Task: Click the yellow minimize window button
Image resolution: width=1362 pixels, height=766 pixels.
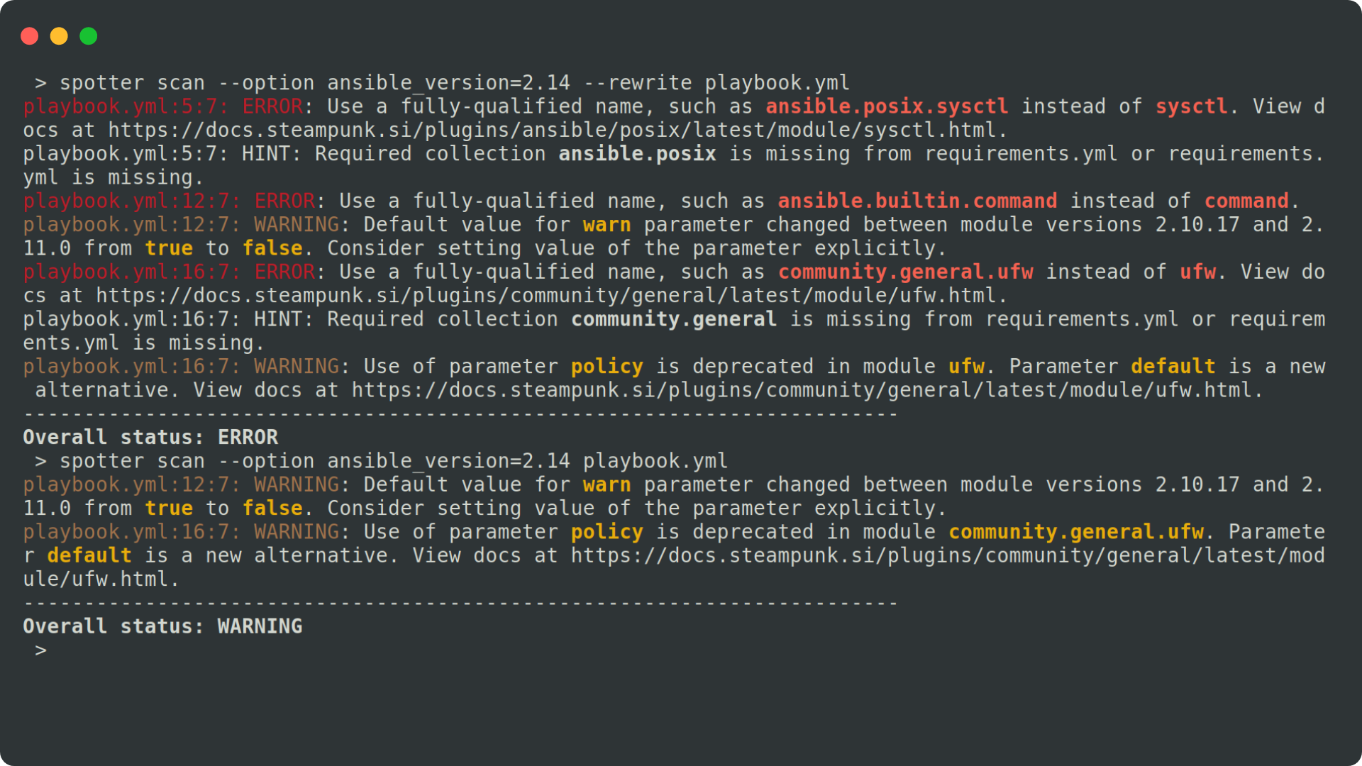Action: click(59, 36)
